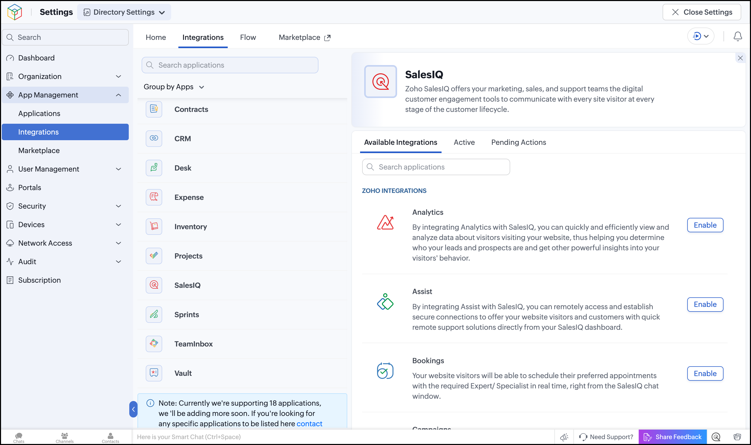Enable the Assist integration
The width and height of the screenshot is (751, 445).
point(705,304)
